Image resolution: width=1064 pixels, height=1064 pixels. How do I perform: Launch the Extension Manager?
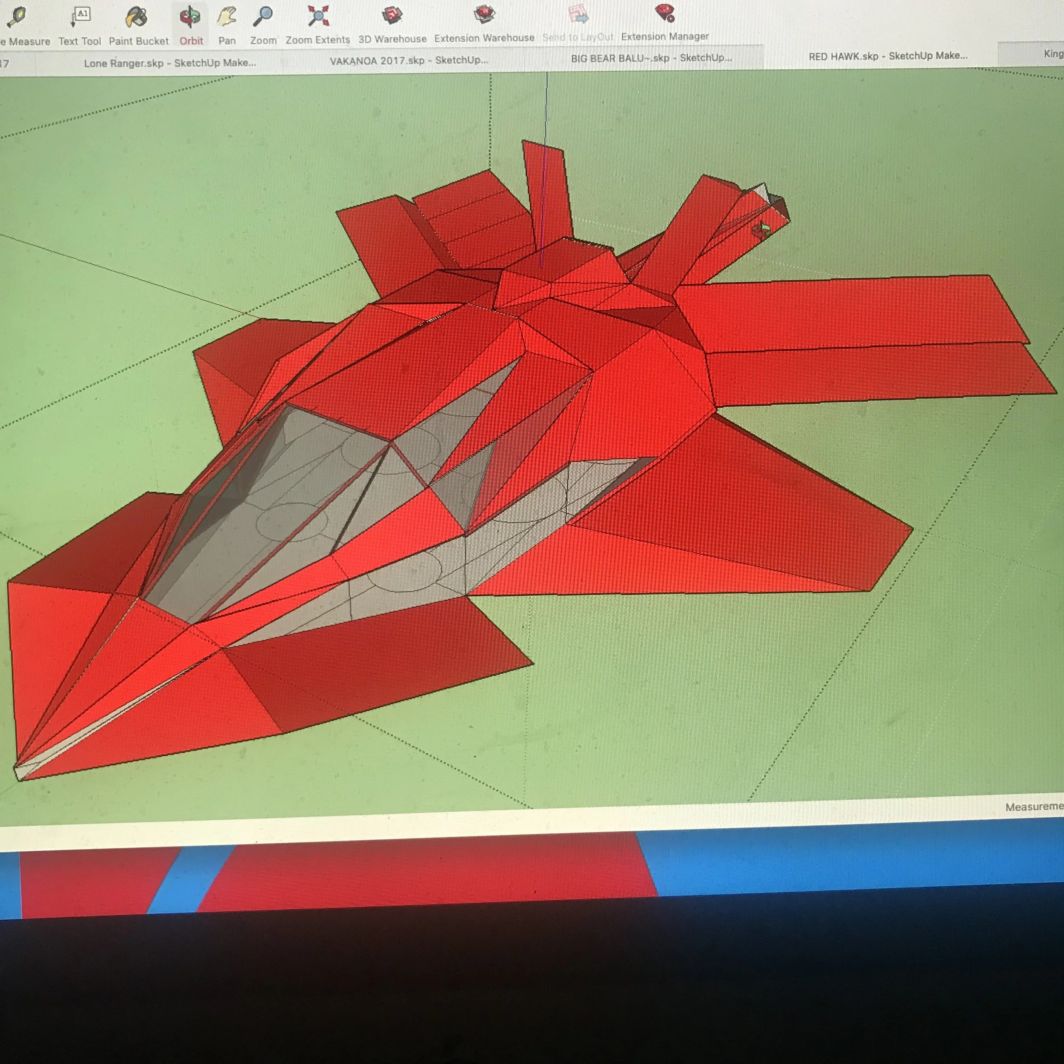point(665,13)
